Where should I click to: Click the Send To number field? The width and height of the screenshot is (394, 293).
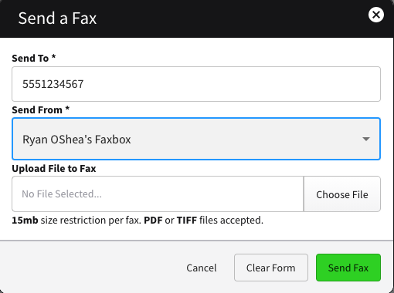196,84
